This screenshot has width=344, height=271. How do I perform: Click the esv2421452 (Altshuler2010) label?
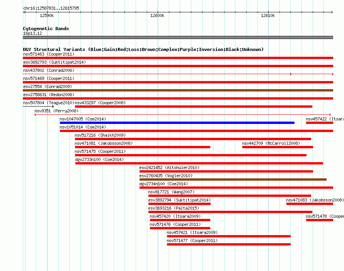click(169, 168)
